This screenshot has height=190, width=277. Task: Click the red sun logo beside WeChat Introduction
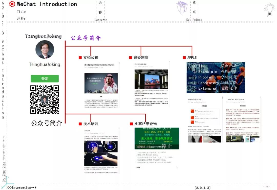tap(12, 4)
